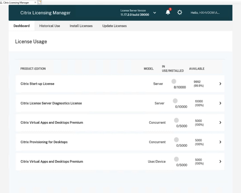The width and height of the screenshot is (241, 193).
Task: Close the Citrix Licensing Manager browser tab
Action: (35, 3)
